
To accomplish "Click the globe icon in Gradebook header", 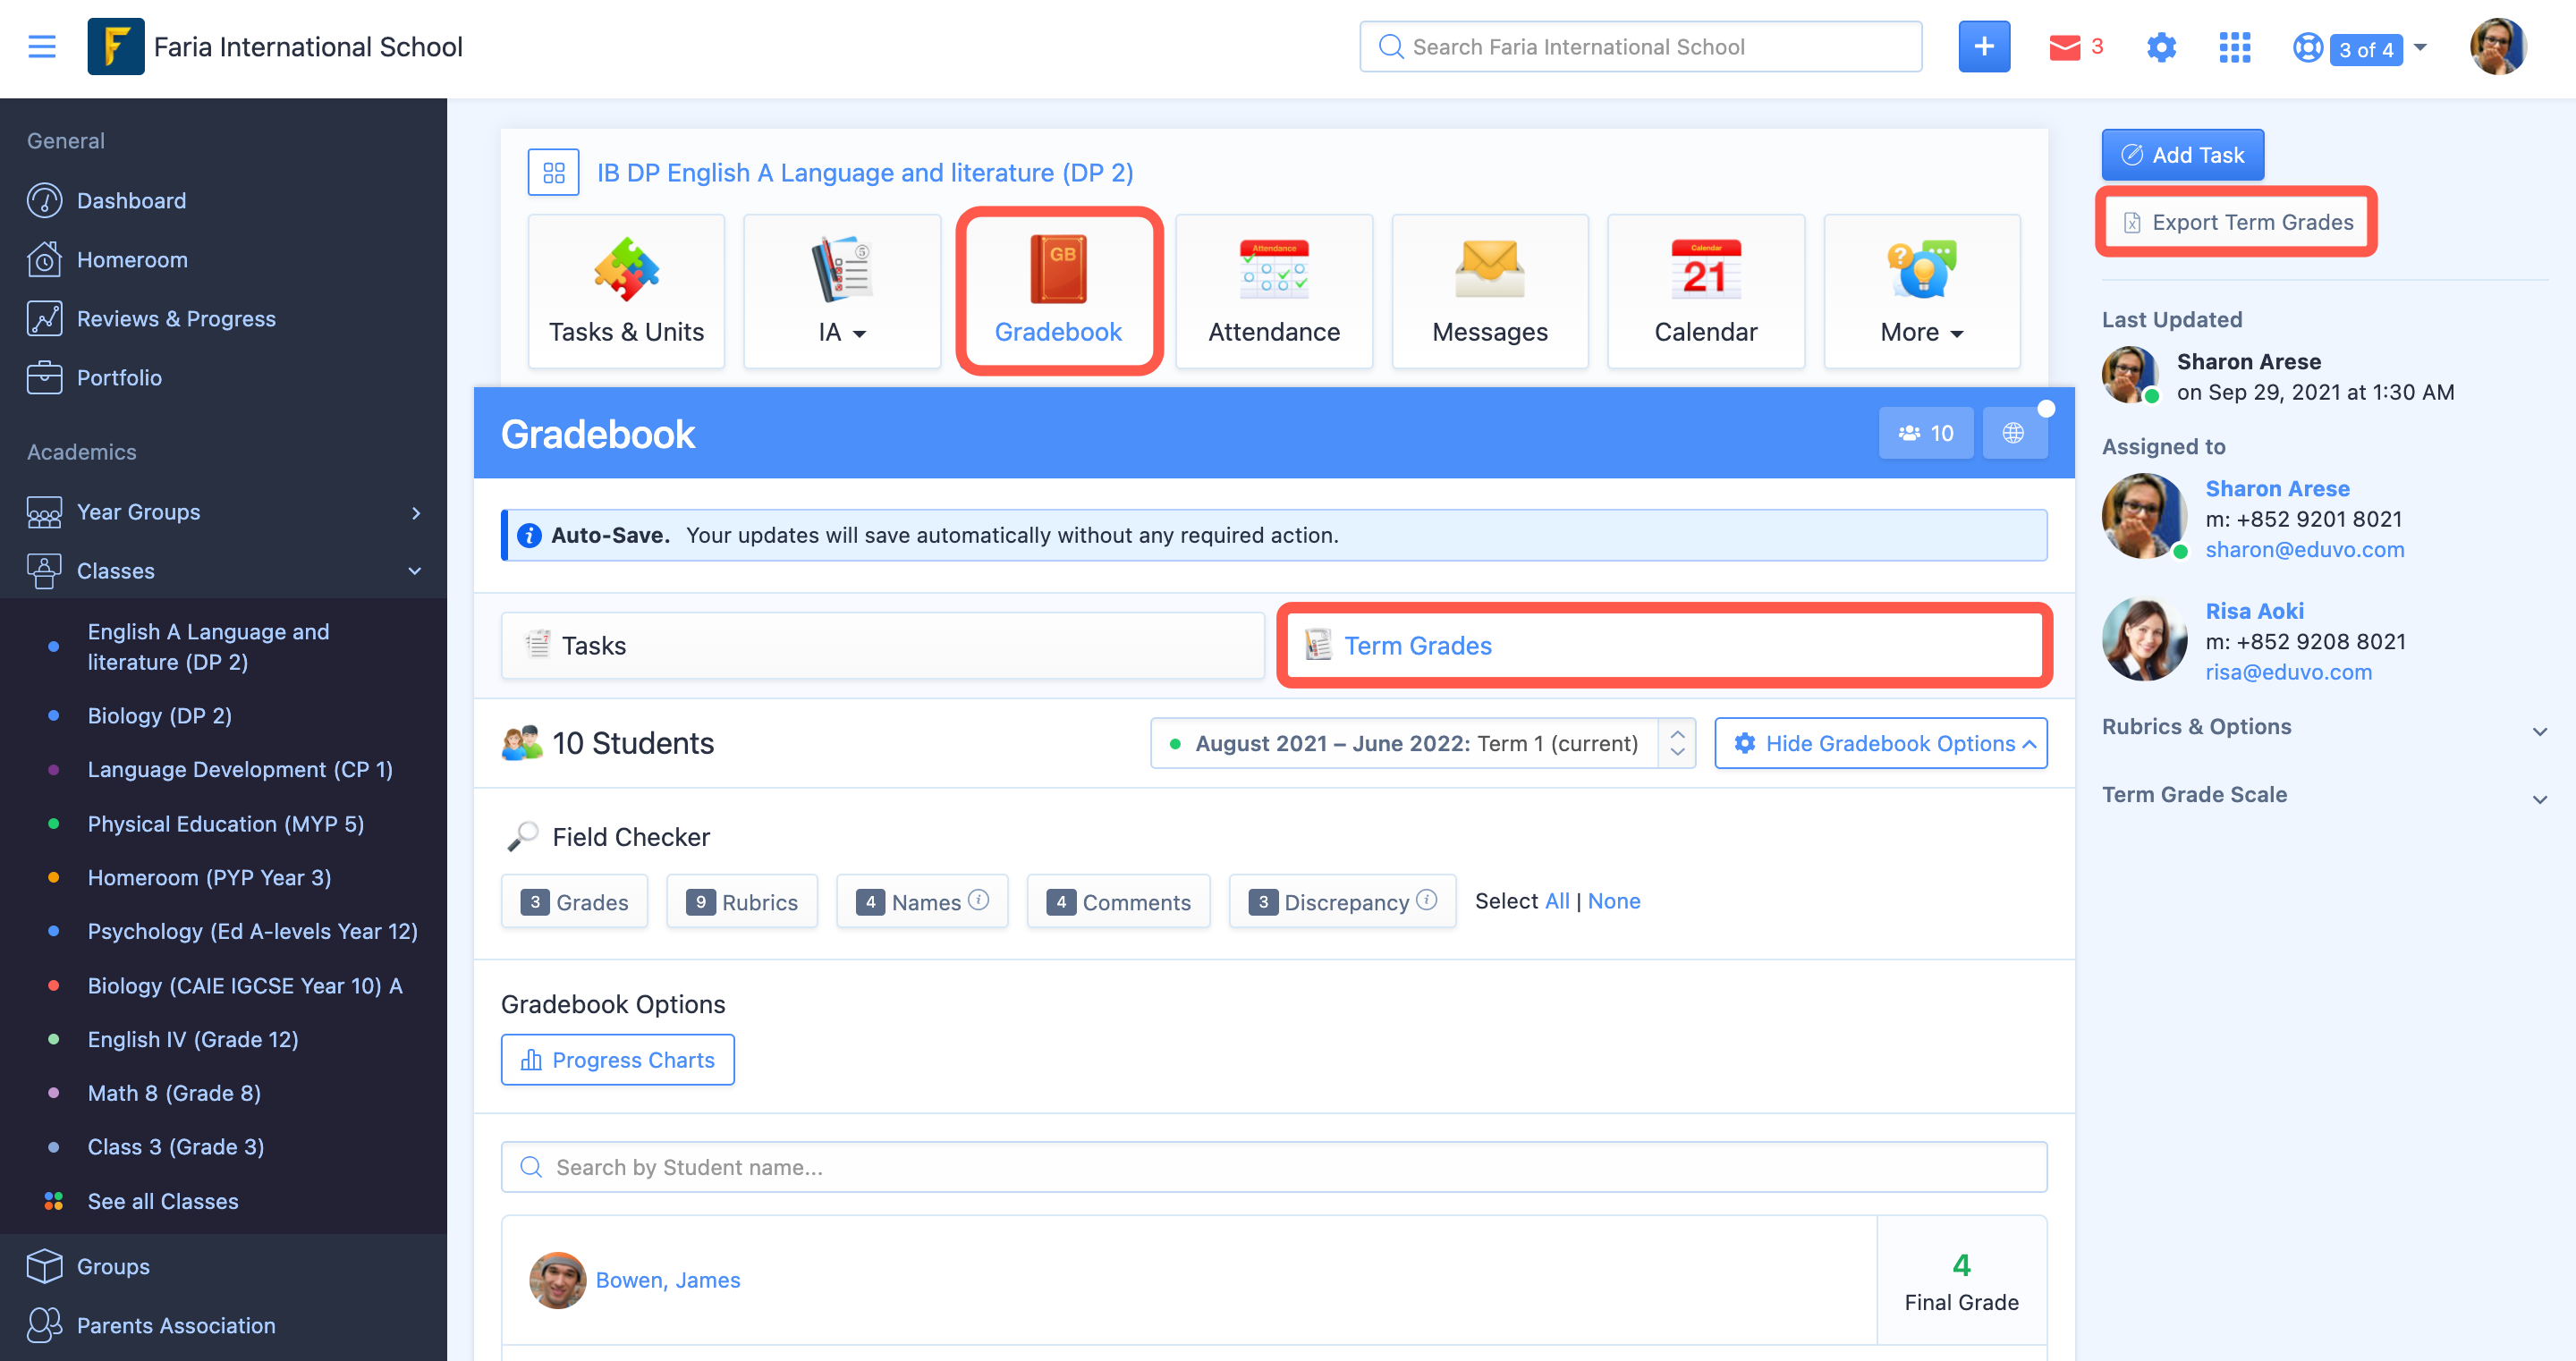I will tap(2013, 433).
